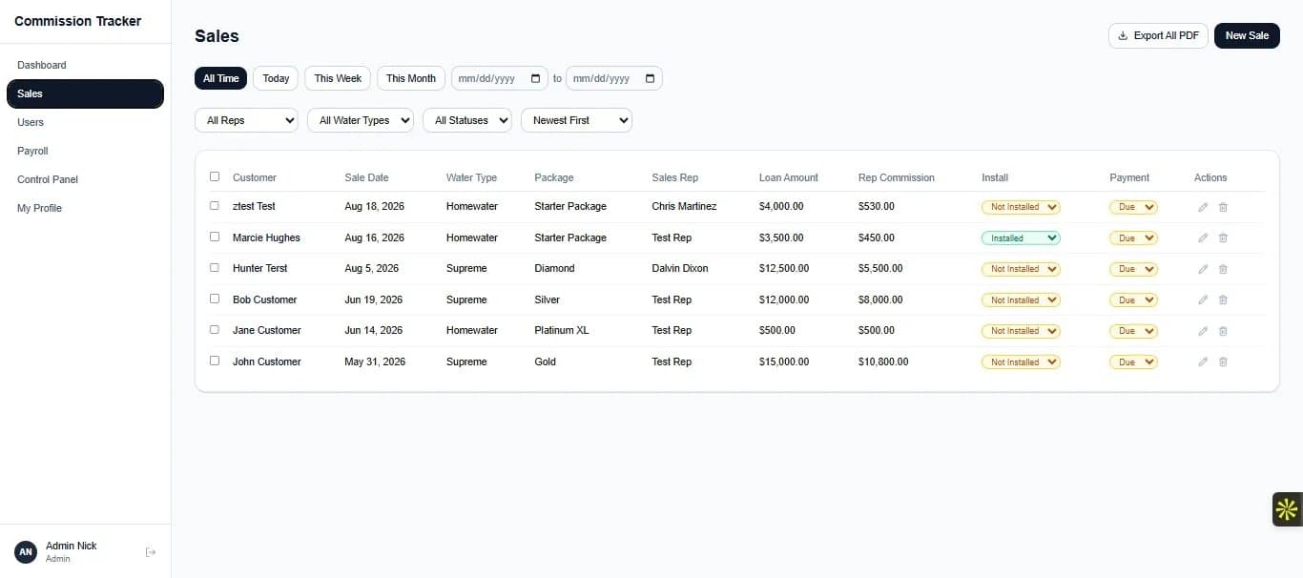Click the Admin Nick user name
Screen dimensions: 1303x578
[x=72, y=546]
